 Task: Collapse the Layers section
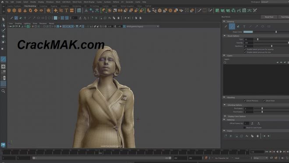click(x=224, y=55)
